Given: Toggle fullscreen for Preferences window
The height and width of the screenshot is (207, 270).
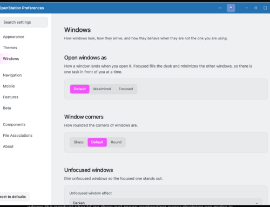Looking at the screenshot, I should click(265, 8).
